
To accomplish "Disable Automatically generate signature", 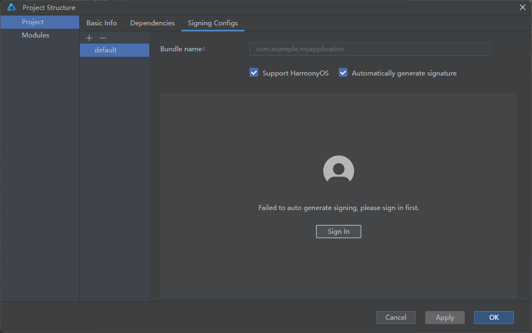I will (343, 73).
